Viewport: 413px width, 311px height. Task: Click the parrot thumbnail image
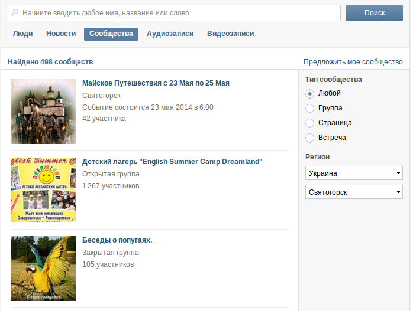pos(43,269)
